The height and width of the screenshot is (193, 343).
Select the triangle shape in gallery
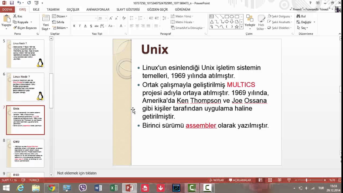(x=212, y=22)
